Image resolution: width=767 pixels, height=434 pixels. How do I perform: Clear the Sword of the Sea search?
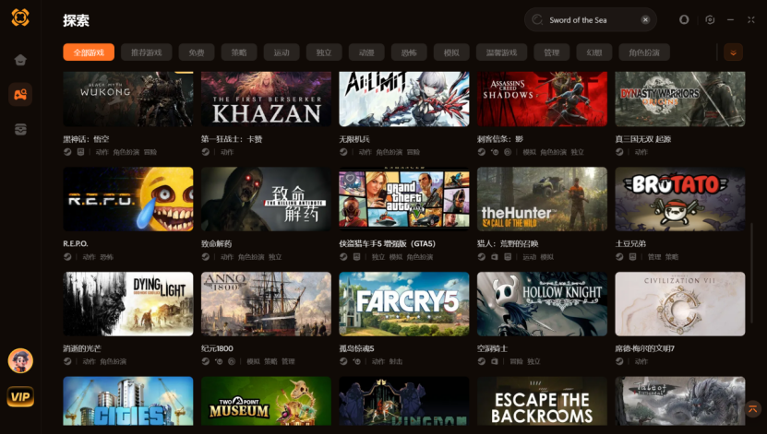point(645,20)
